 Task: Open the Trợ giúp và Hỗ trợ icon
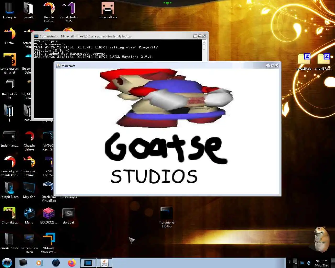click(166, 217)
